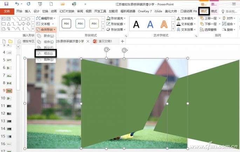Expand the WordArt styles gallery
Screen dimensions: 240x152
pos(173,29)
